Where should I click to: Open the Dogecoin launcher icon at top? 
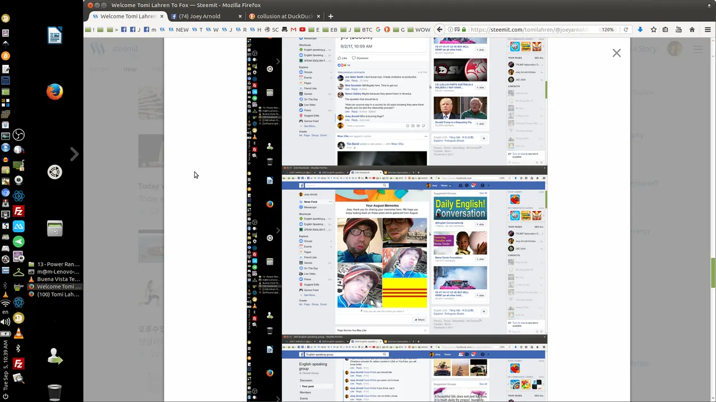click(6, 18)
